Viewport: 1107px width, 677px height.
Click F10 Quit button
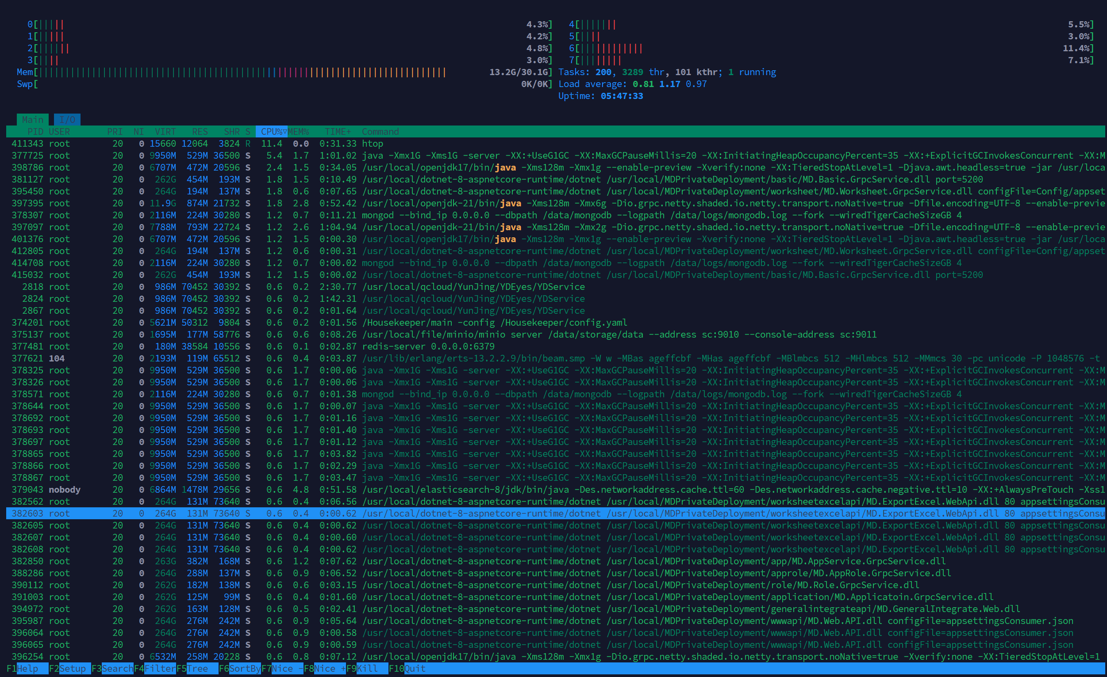pyautogui.click(x=407, y=669)
